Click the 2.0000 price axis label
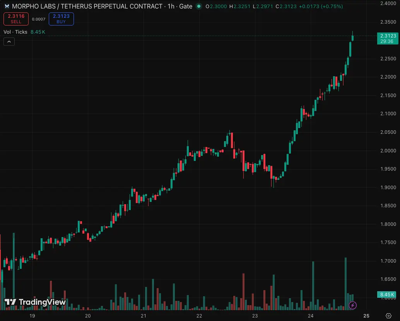 388,150
